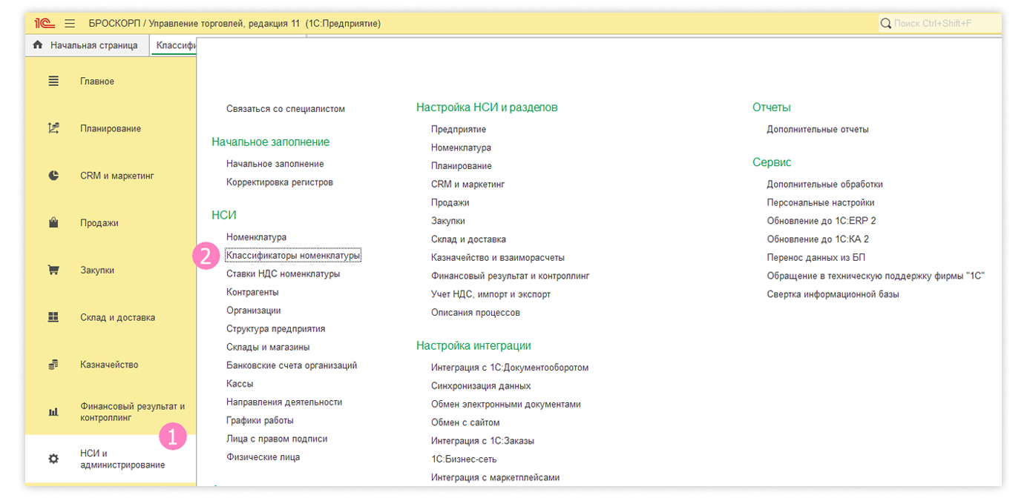Open Планирование under Настройка НСИ и разделов
Image resolution: width=1027 pixels, height=498 pixels.
462,166
